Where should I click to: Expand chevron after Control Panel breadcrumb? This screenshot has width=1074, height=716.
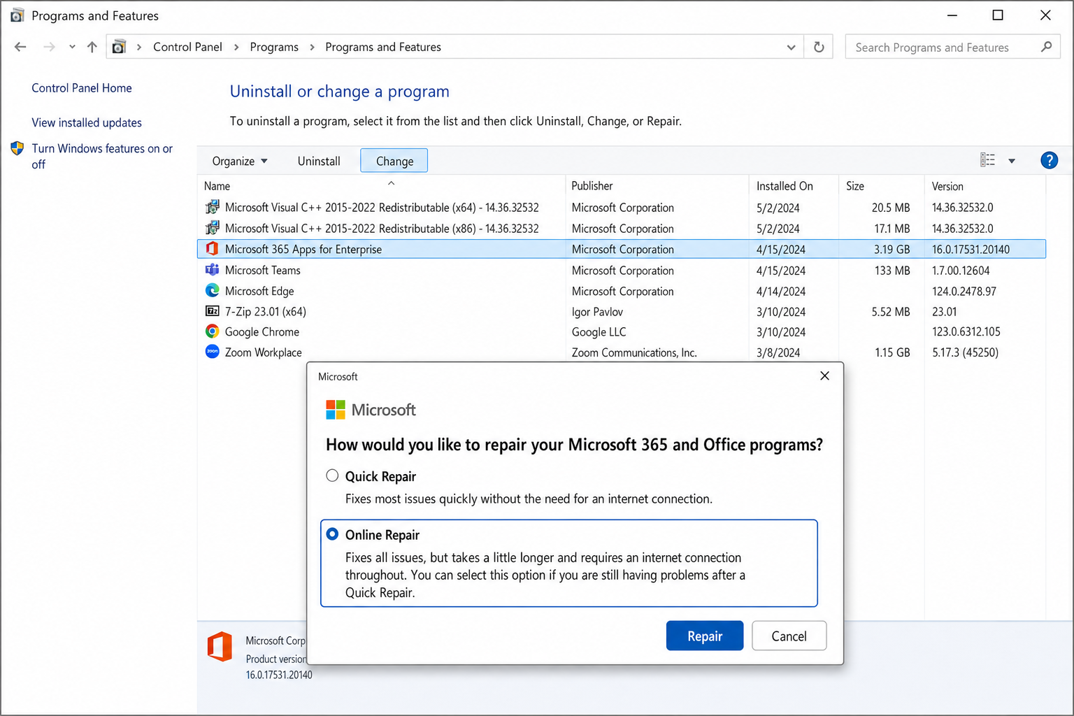(236, 47)
